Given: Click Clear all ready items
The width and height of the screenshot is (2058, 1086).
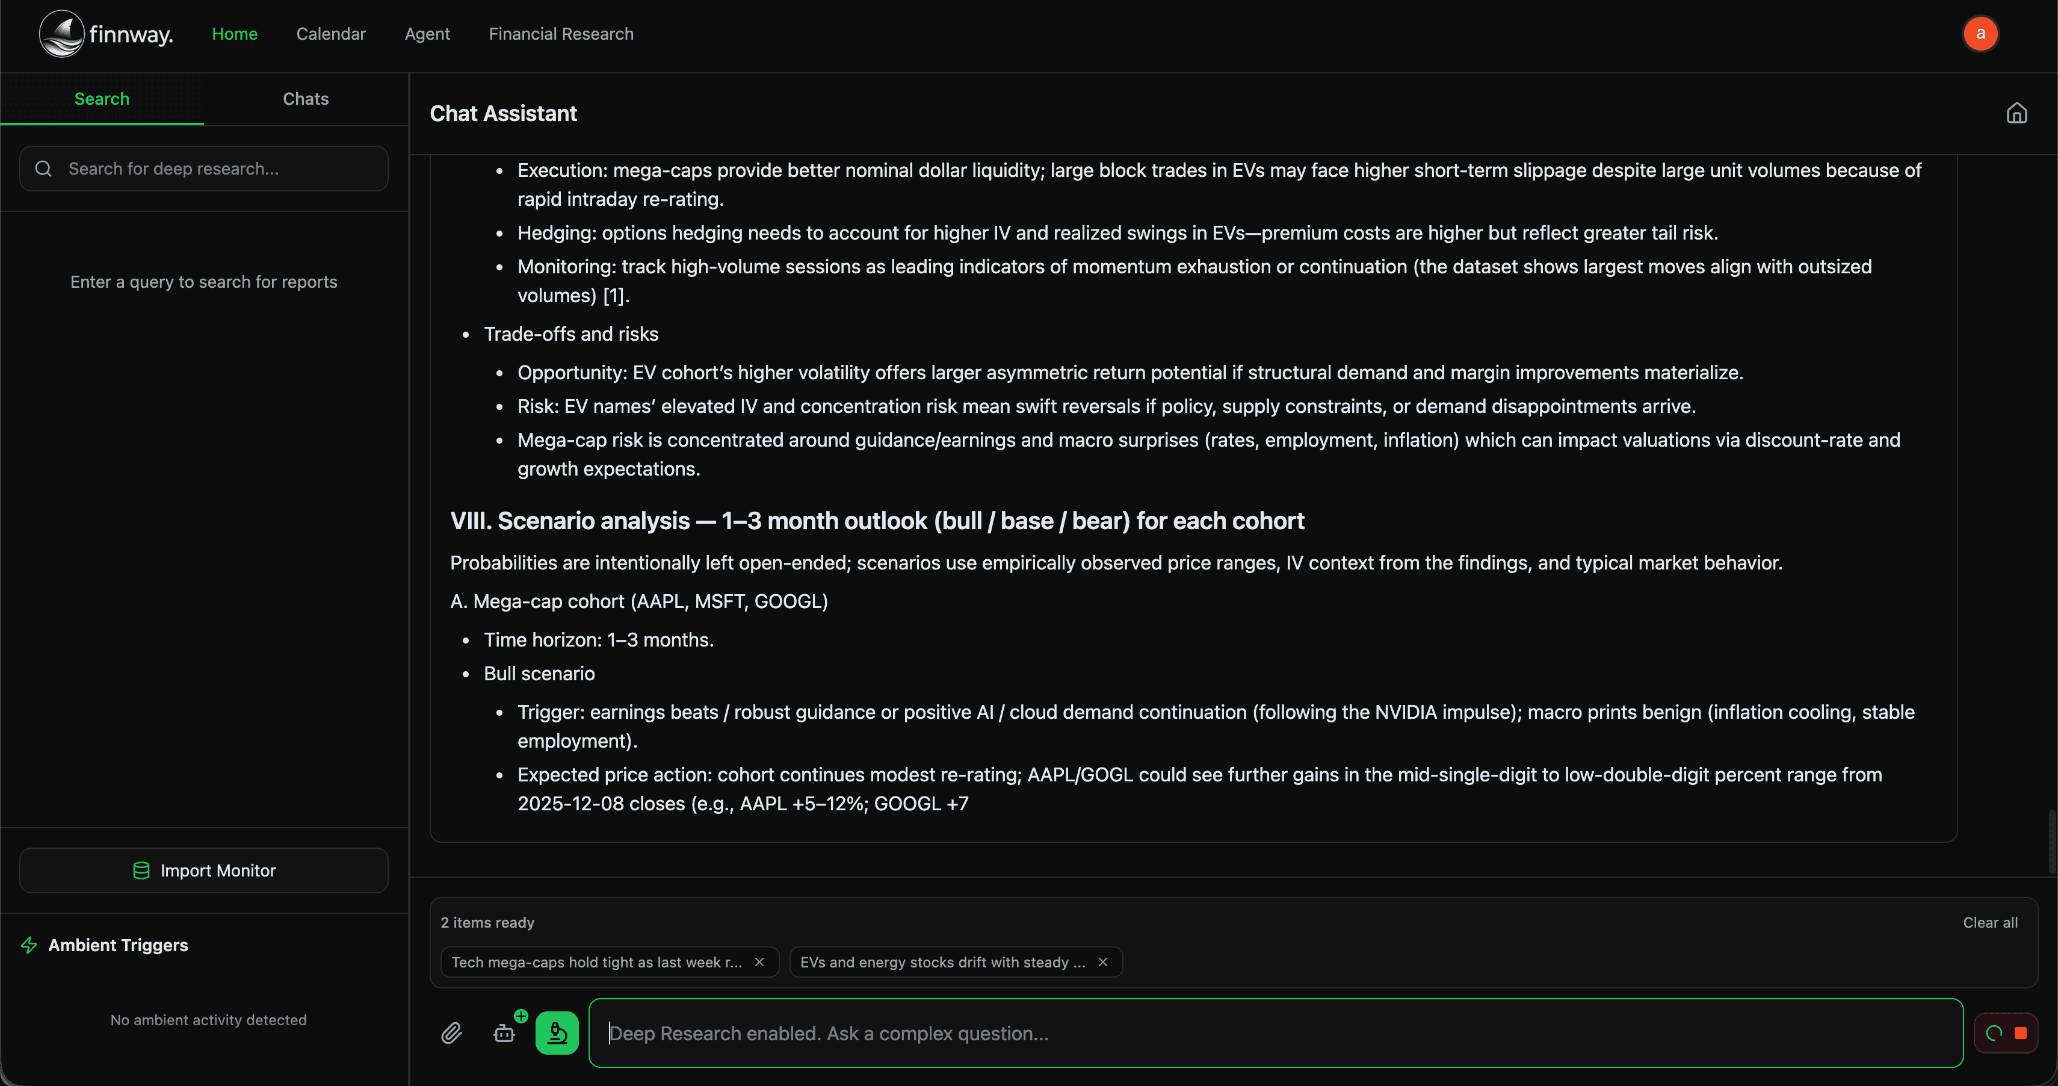Looking at the screenshot, I should [x=1989, y=922].
